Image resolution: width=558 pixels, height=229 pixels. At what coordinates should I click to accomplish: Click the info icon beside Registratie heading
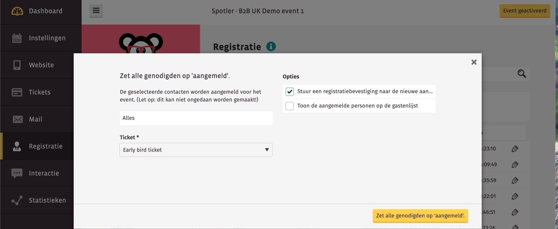(x=271, y=46)
